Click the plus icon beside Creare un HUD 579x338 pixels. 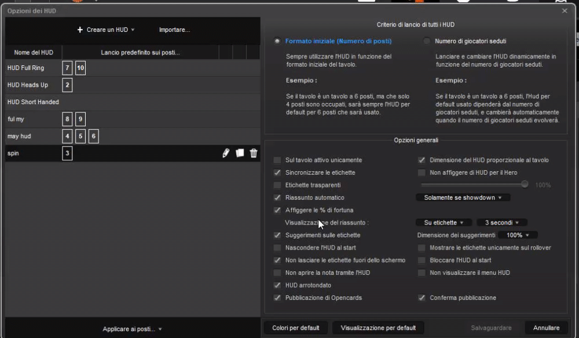[x=80, y=30]
